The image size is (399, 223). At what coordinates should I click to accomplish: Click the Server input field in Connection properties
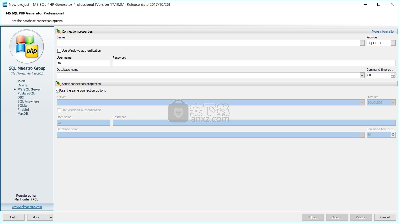(x=208, y=43)
